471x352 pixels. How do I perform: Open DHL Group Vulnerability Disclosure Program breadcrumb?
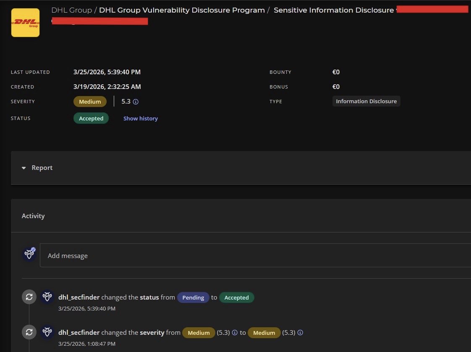(182, 10)
